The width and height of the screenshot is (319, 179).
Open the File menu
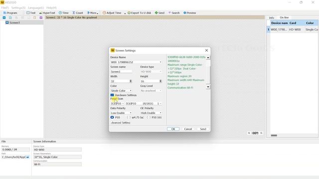[x=5, y=8]
